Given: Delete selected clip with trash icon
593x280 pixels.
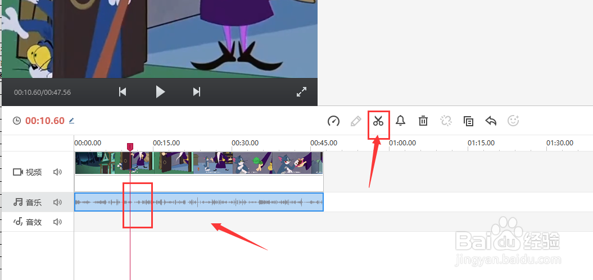Looking at the screenshot, I should (423, 121).
